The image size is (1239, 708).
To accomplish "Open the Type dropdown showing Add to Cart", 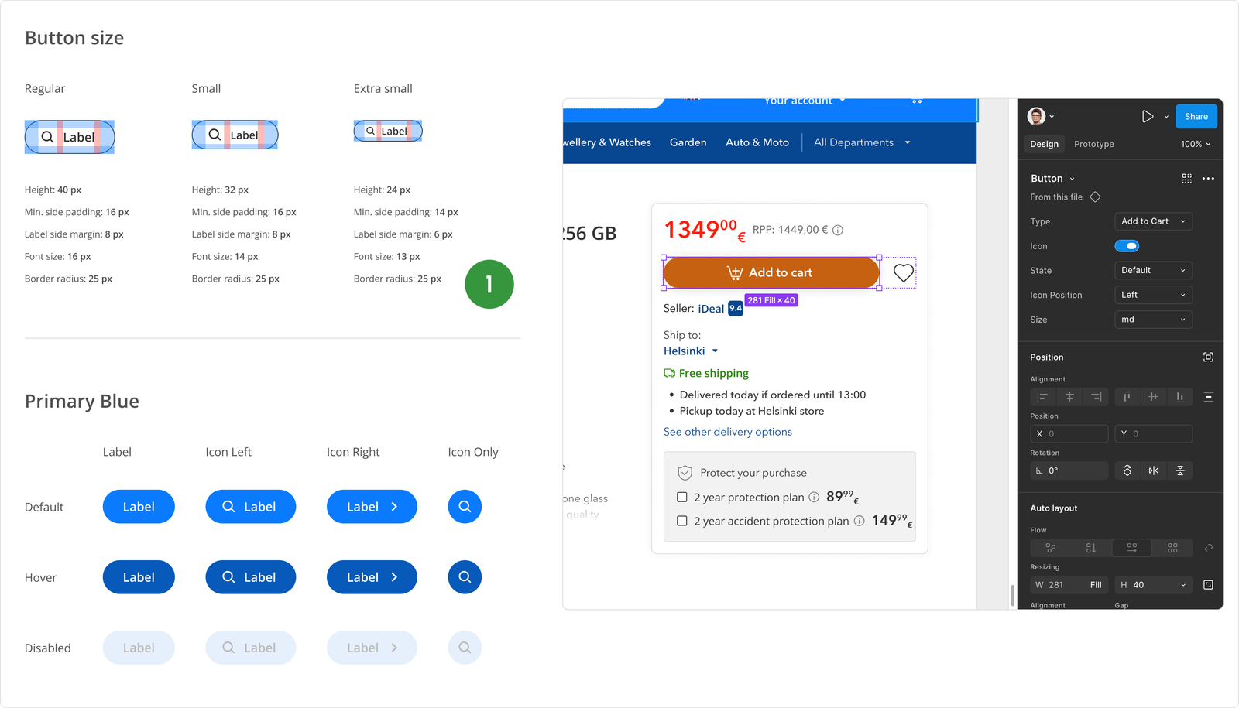I will pos(1153,221).
